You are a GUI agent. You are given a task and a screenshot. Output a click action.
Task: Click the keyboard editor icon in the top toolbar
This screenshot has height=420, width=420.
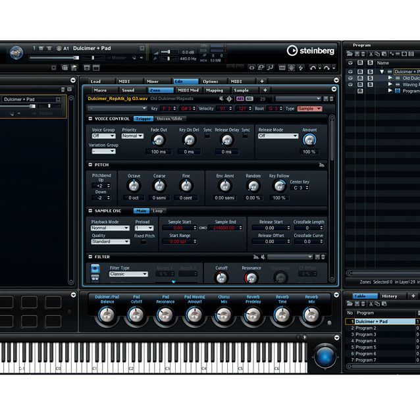coord(282,68)
